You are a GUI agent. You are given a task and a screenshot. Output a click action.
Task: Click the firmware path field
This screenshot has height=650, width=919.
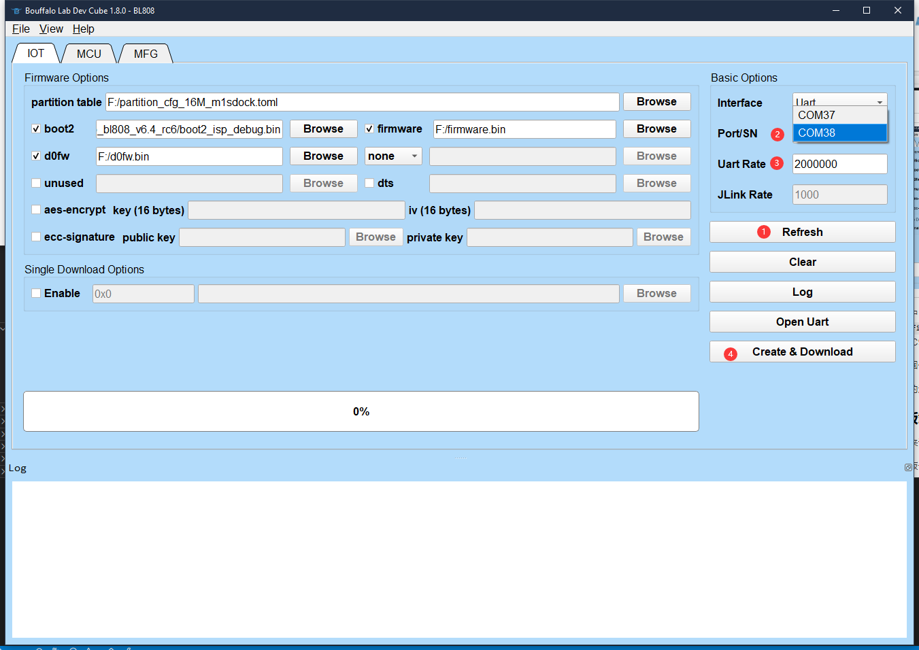tap(524, 129)
